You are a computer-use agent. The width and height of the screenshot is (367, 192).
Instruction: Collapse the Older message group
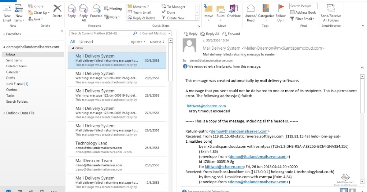pos(73,48)
